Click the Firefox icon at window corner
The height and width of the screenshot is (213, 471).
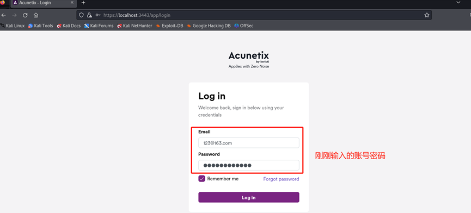[2, 2]
